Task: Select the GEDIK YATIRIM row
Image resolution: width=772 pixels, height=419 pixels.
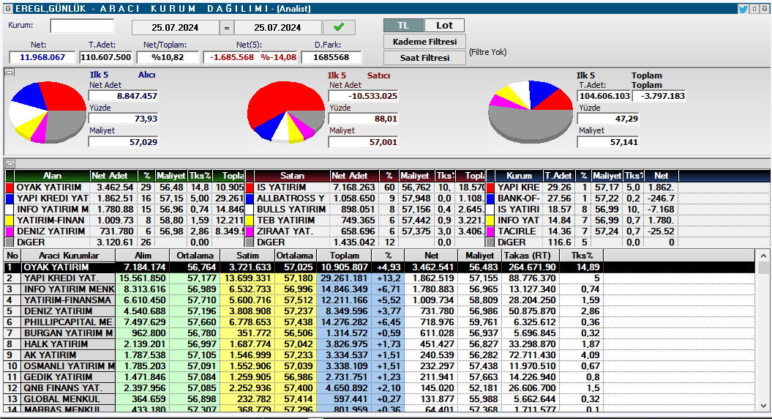Action: pyautogui.click(x=379, y=377)
